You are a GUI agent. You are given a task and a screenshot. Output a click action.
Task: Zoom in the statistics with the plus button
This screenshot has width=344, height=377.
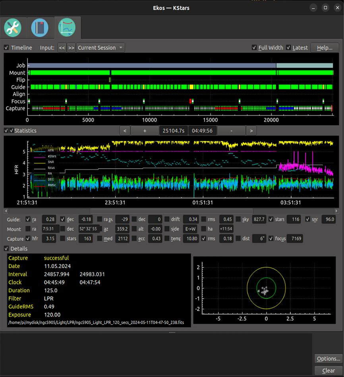point(145,130)
